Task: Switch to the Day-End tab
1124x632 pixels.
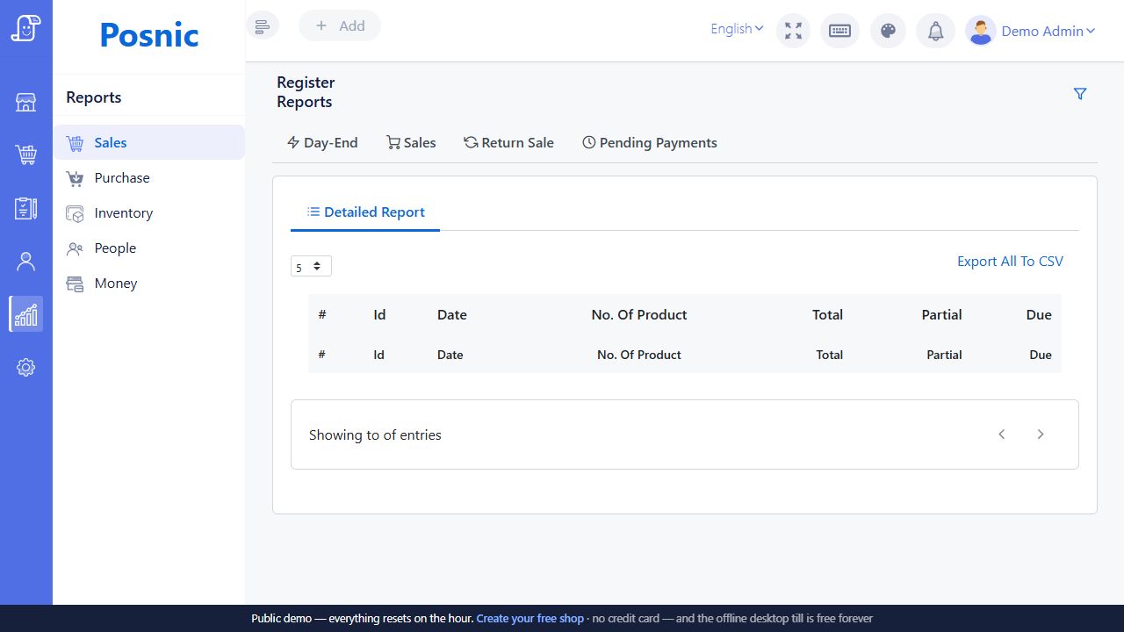Action: click(x=322, y=142)
